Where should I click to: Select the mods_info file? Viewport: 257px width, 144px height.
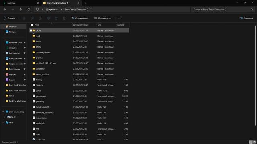79,124
